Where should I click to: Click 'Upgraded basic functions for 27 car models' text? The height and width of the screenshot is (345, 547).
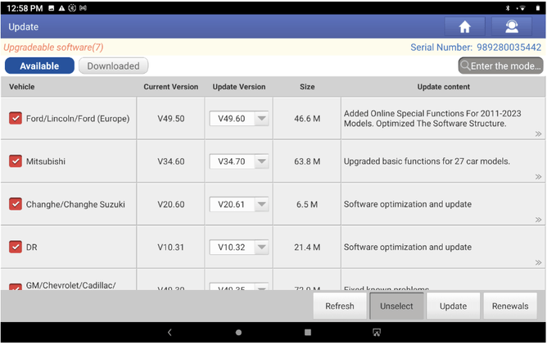427,161
